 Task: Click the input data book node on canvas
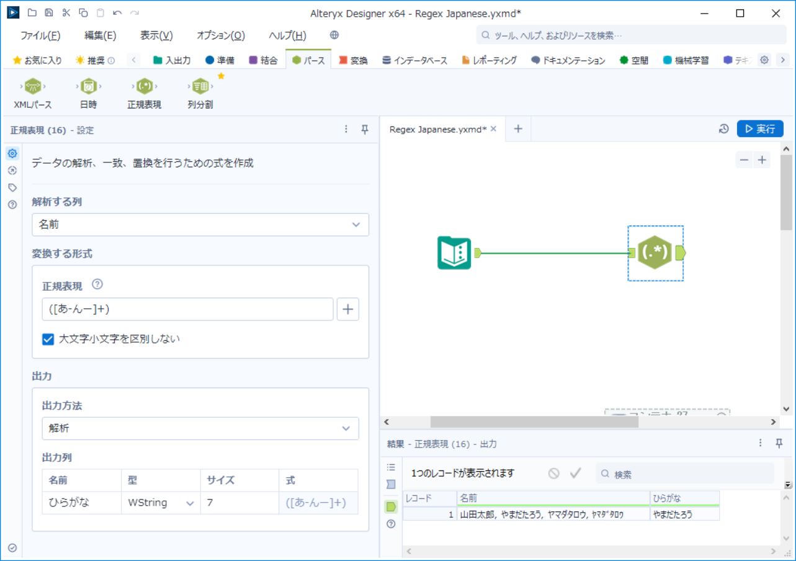pyautogui.click(x=454, y=253)
